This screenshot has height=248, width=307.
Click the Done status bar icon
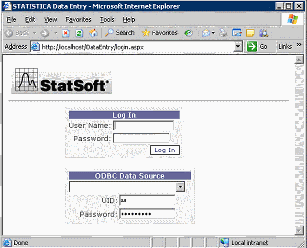(x=7, y=243)
